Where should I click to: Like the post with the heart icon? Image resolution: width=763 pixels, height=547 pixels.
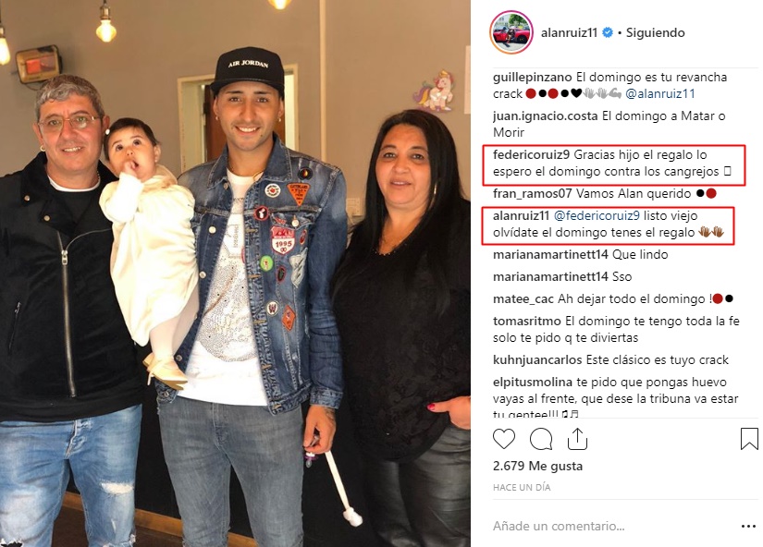pyautogui.click(x=504, y=439)
